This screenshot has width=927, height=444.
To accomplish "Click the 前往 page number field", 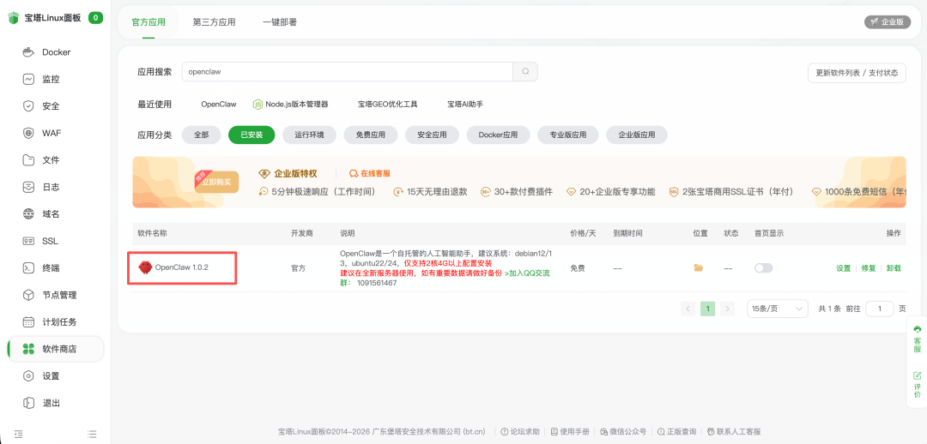I will point(880,309).
